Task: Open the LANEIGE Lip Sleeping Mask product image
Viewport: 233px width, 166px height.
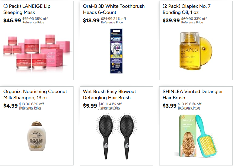Action: (x=37, y=52)
